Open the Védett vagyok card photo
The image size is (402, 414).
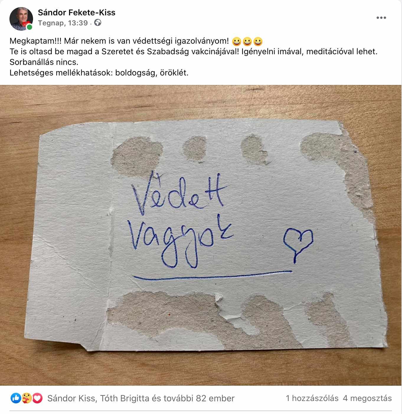point(201,235)
